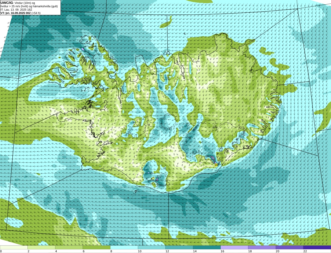331x253 pixels.
Task: Click the '(+54 h)' forecast offset text
Action: click(36, 13)
